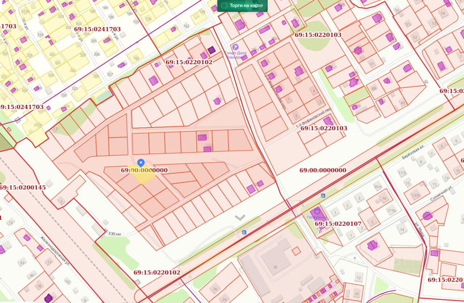Click the gray downward chevron on the map
Screen dimensions: 464x303
pos(240,217)
